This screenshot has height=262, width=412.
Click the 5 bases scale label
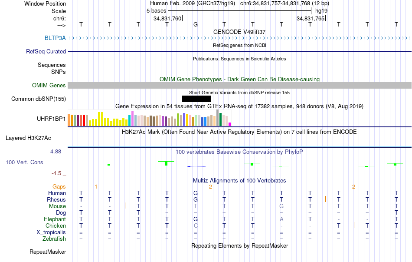pyautogui.click(x=156, y=11)
